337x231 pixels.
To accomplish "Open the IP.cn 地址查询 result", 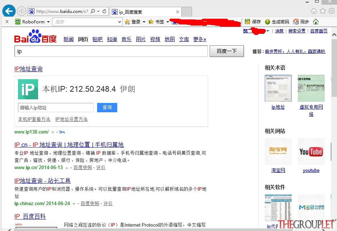I will 69,145.
